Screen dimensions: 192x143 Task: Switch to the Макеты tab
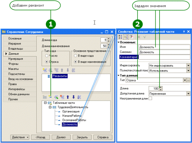pyautogui.click(x=20, y=69)
